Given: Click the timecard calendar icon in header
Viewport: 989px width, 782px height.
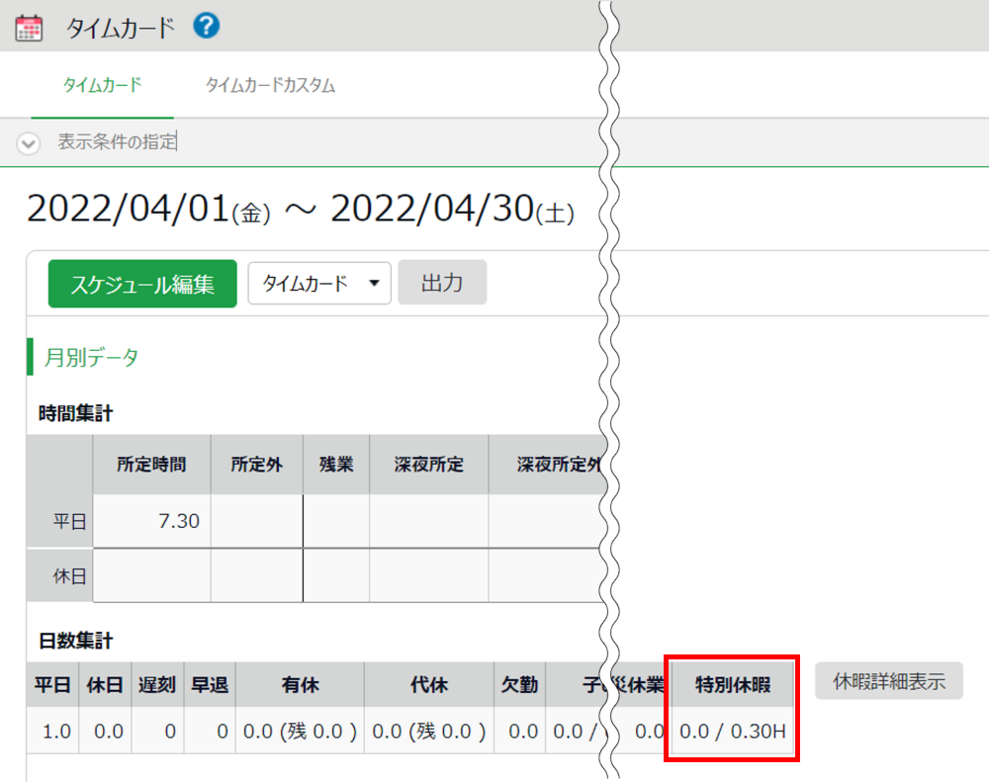Looking at the screenshot, I should click(30, 27).
